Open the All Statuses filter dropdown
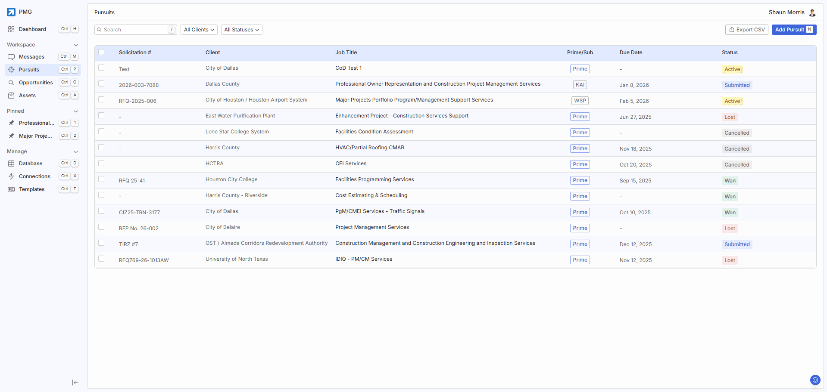 coord(241,29)
